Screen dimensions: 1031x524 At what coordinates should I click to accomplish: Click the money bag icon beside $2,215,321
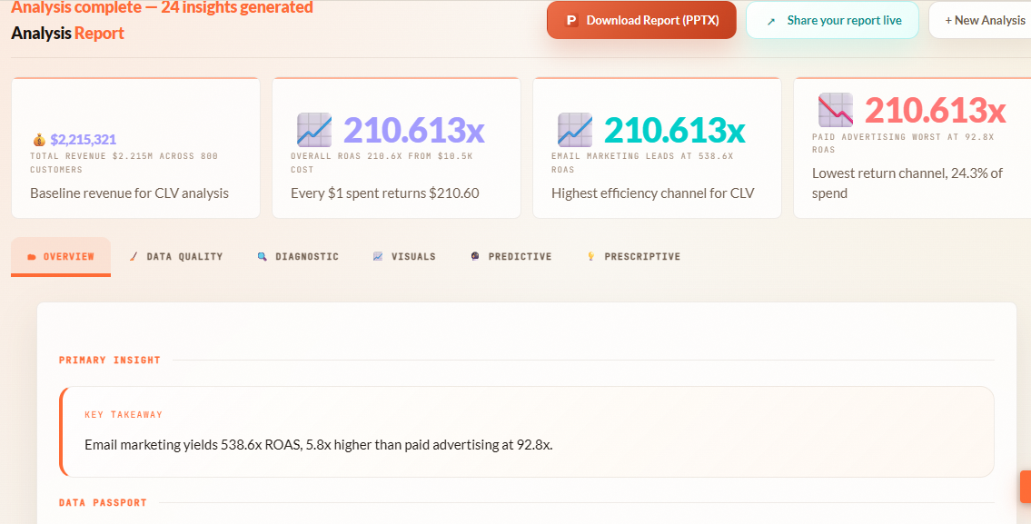coord(39,139)
